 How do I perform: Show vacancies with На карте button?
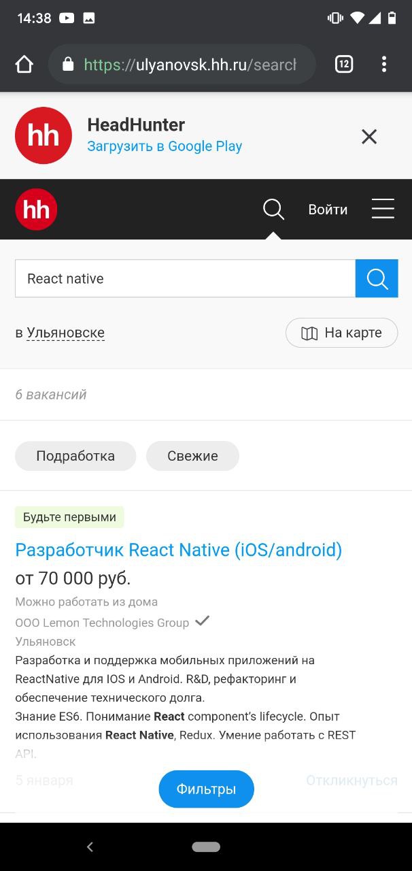coord(342,333)
